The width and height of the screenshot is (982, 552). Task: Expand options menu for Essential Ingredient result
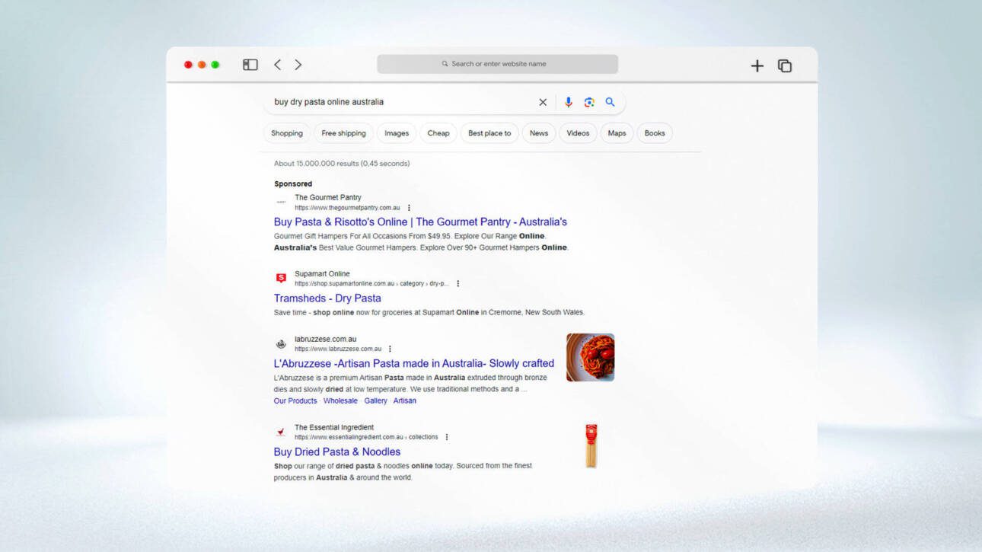pos(447,437)
